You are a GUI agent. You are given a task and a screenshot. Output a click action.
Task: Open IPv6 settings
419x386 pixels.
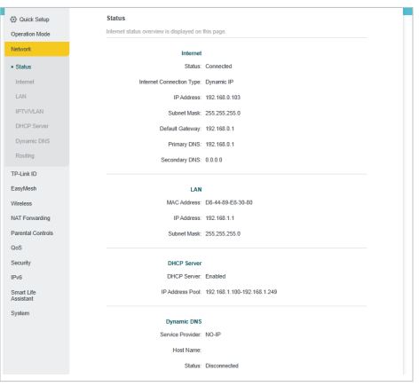[x=16, y=278]
